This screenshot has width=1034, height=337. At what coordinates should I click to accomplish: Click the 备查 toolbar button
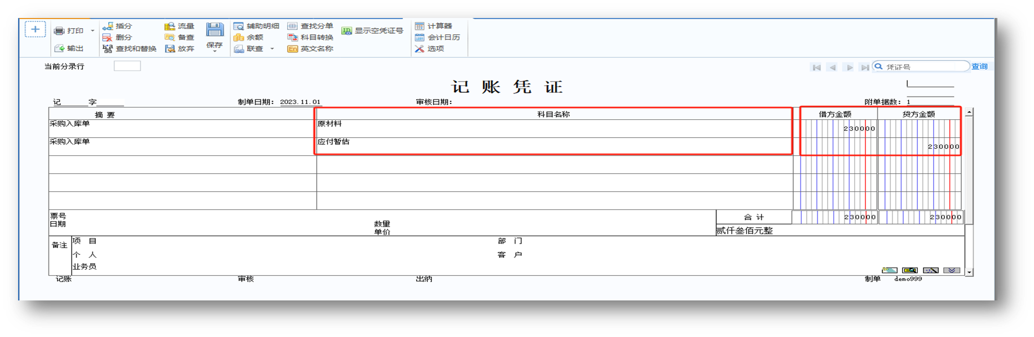point(179,37)
